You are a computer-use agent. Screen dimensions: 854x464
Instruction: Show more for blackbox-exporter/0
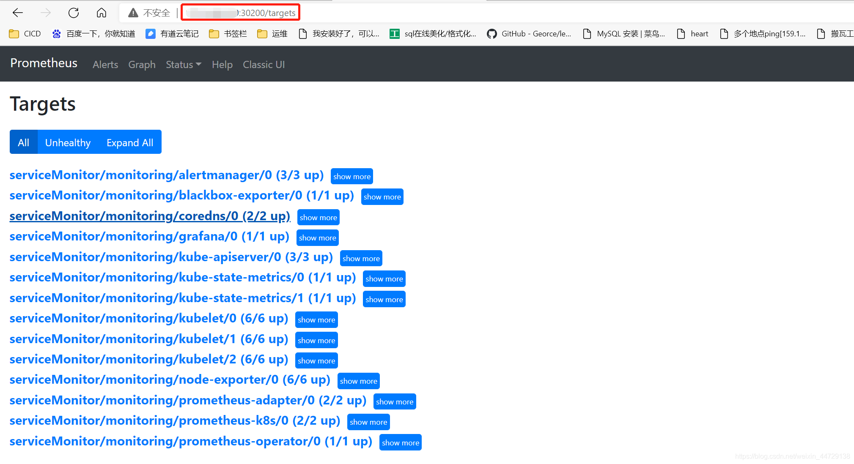[382, 197]
